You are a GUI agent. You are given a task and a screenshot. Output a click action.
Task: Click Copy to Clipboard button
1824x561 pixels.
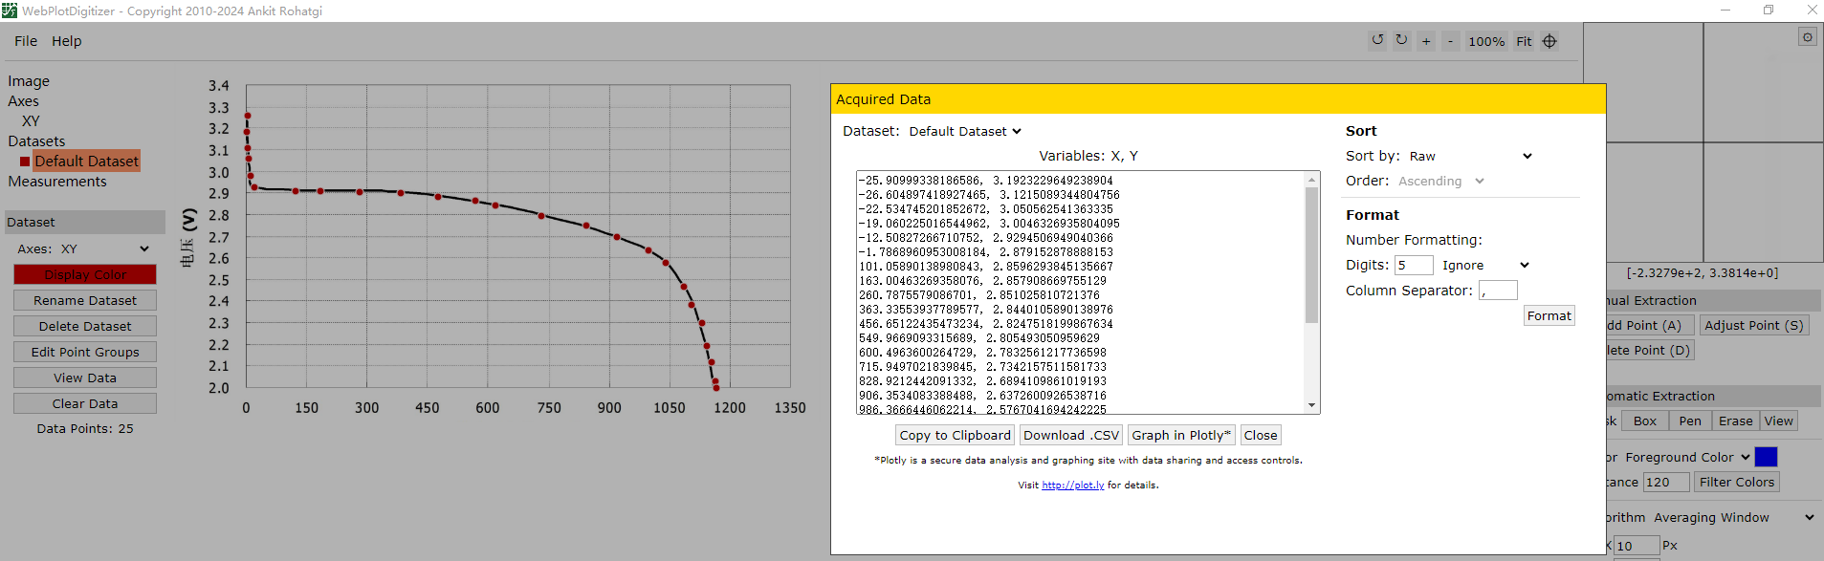955,435
